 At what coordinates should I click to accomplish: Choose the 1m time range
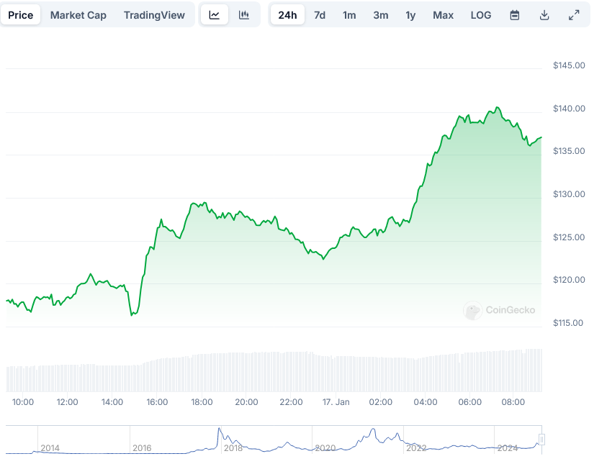pos(349,15)
